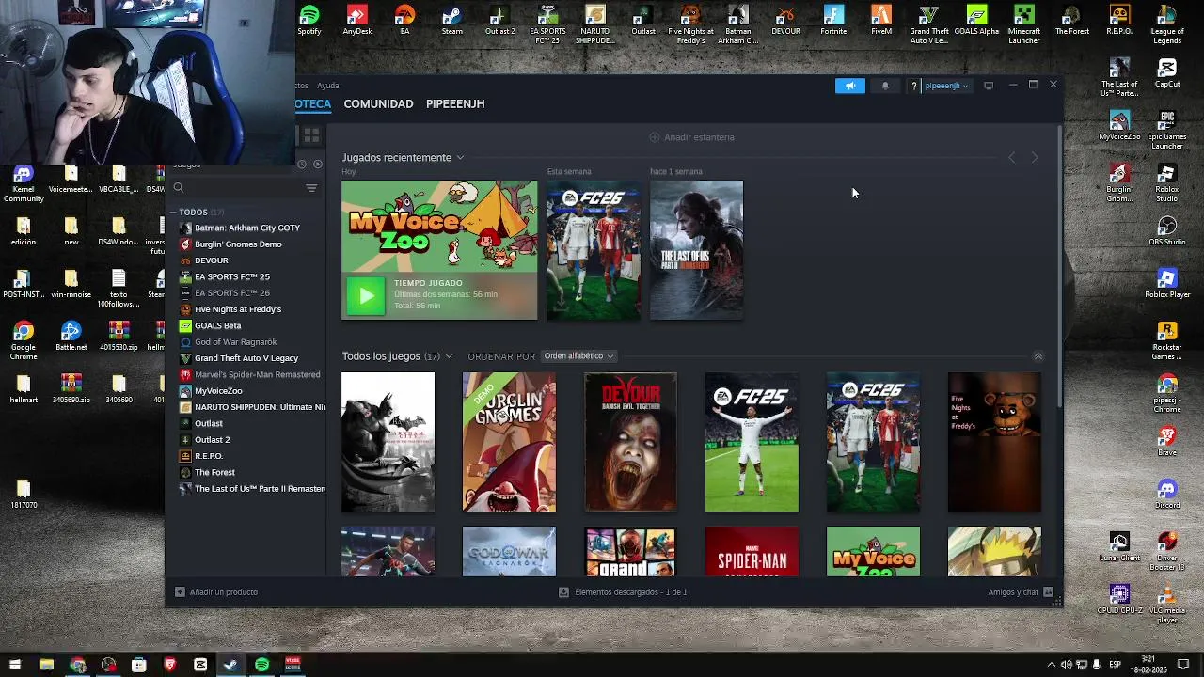The width and height of the screenshot is (1204, 677).
Task: Open Burglin Gnomes cover in grid
Action: coord(509,442)
